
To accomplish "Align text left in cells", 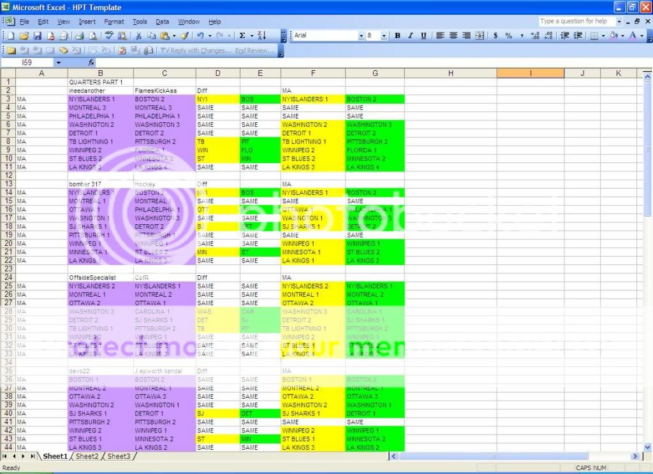I will 440,36.
